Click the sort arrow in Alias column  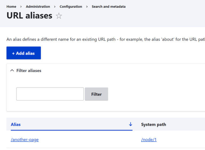131,124
